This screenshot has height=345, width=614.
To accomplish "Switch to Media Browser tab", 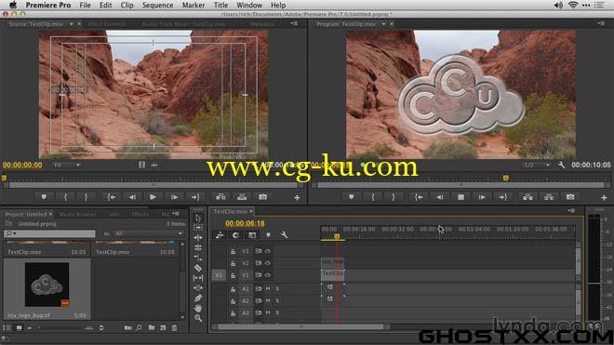I will [x=77, y=214].
